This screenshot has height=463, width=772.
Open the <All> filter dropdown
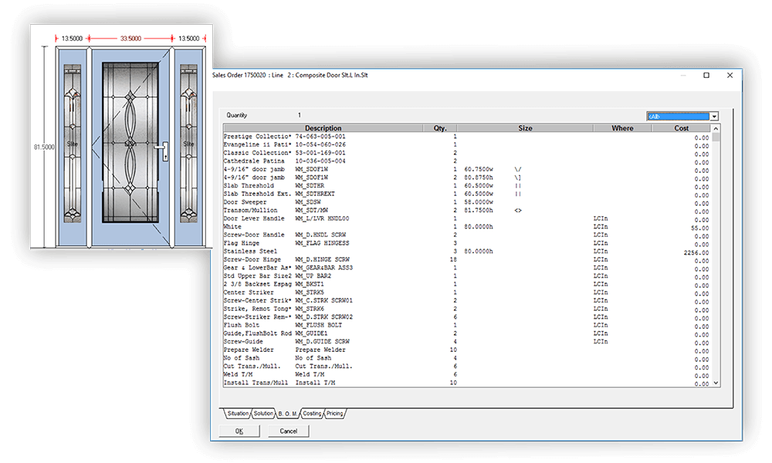coord(678,115)
